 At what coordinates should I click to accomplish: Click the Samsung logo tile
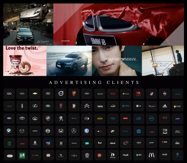pyautogui.click(x=177, y=118)
